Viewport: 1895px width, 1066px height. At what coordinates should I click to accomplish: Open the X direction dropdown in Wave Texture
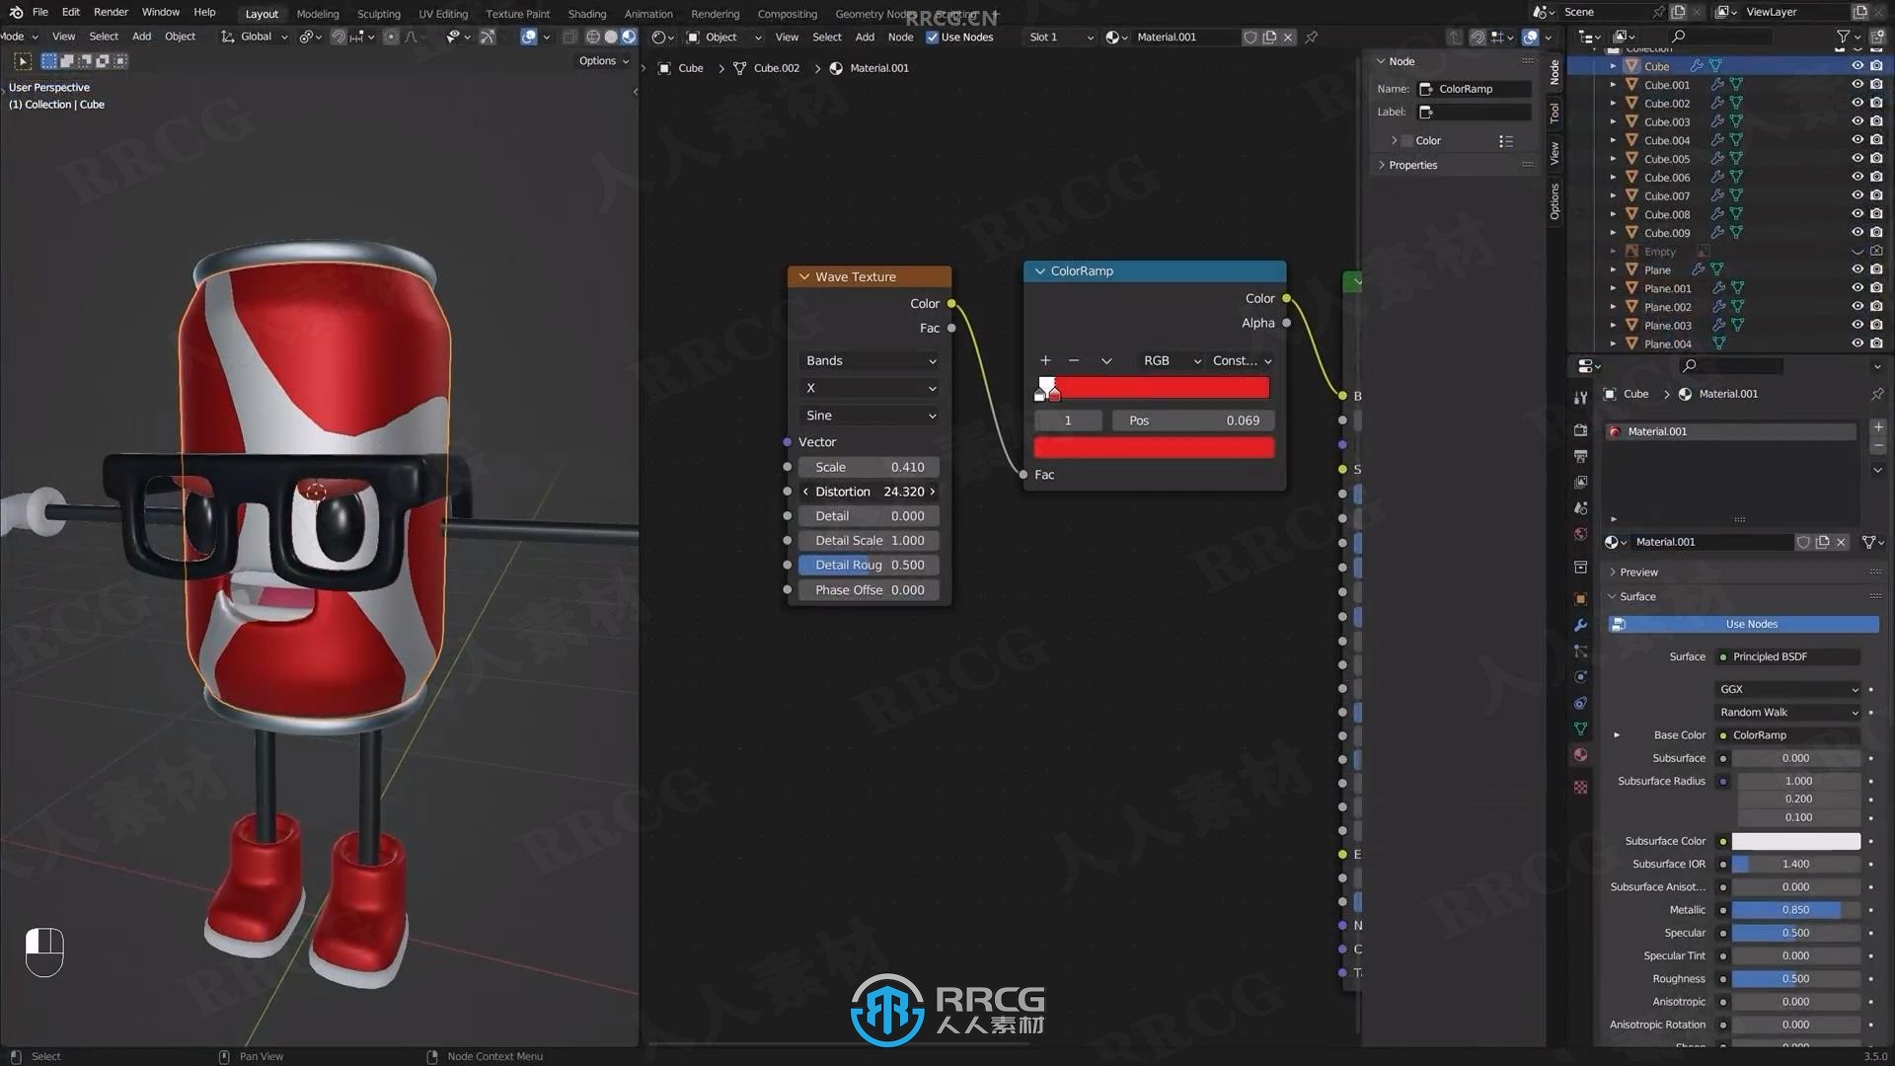click(870, 388)
